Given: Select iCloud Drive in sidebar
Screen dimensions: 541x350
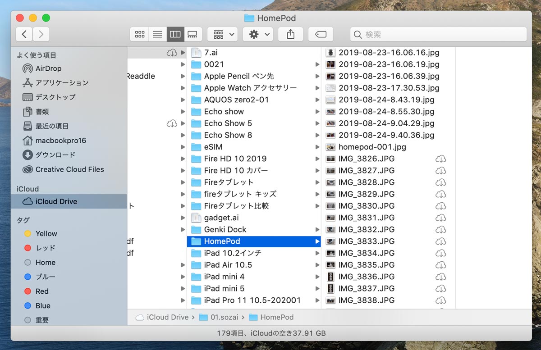Looking at the screenshot, I should coord(69,201).
